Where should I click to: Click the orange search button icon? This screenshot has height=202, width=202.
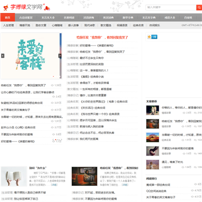pos(199,7)
